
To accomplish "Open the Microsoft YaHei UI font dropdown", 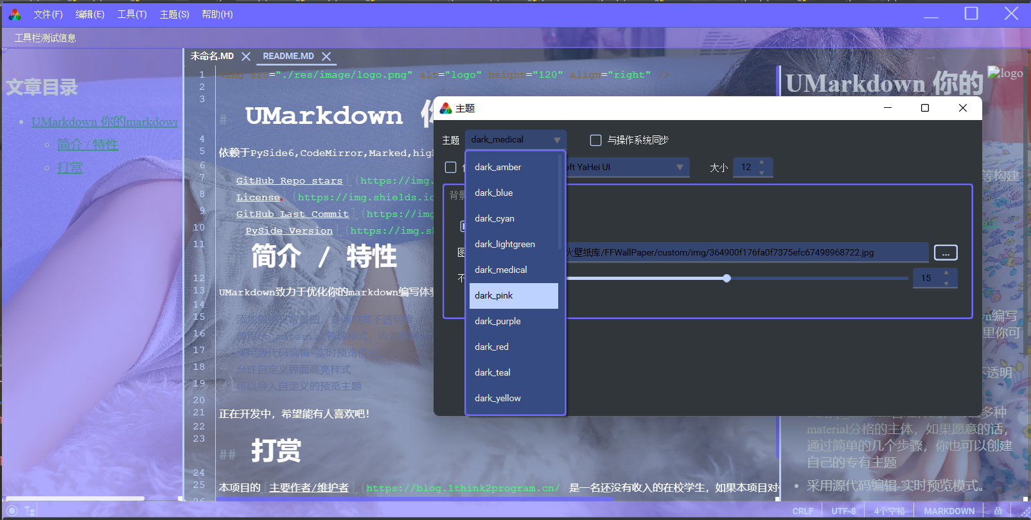I will point(627,167).
